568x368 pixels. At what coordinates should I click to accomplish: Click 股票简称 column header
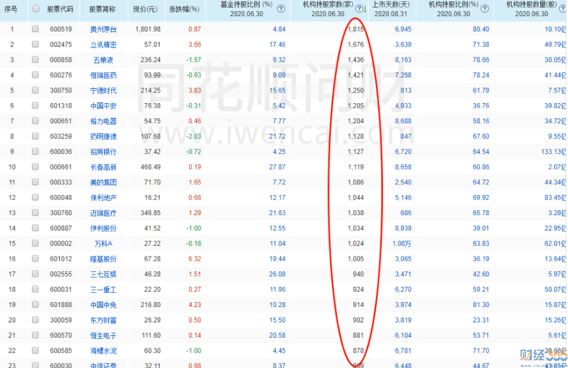tap(103, 9)
